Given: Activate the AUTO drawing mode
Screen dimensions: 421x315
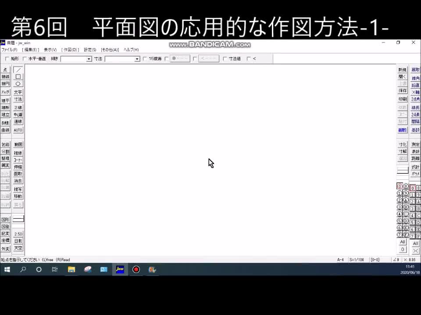Looking at the screenshot, I should coord(18,129).
